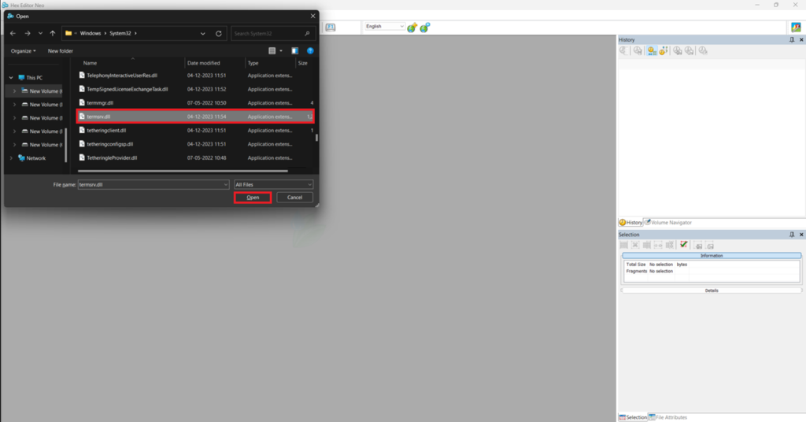Refresh the System32 folder listing
The width and height of the screenshot is (806, 422).
tap(219, 33)
